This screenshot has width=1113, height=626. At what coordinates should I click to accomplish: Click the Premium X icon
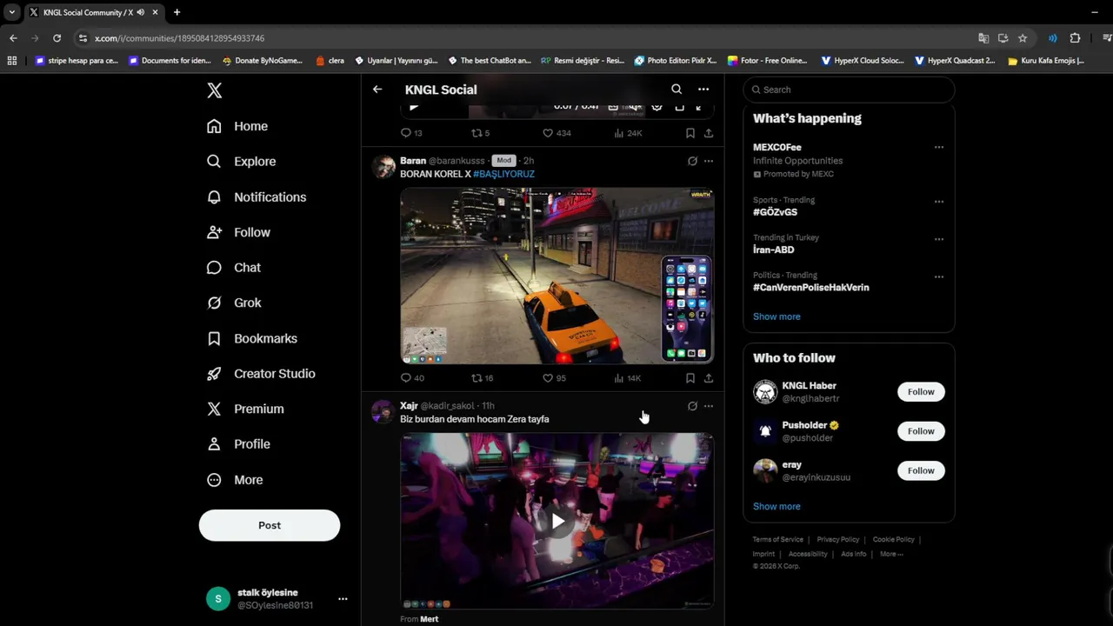coord(214,409)
